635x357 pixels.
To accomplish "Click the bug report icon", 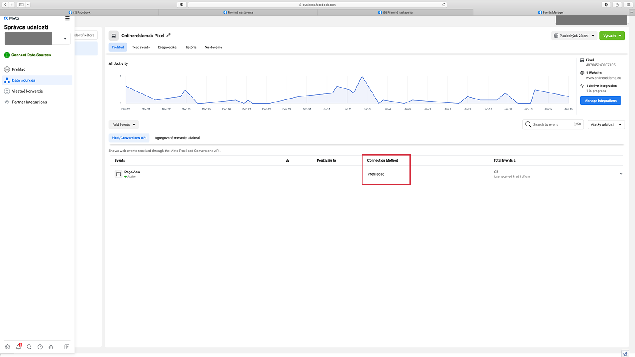I will [x=51, y=347].
